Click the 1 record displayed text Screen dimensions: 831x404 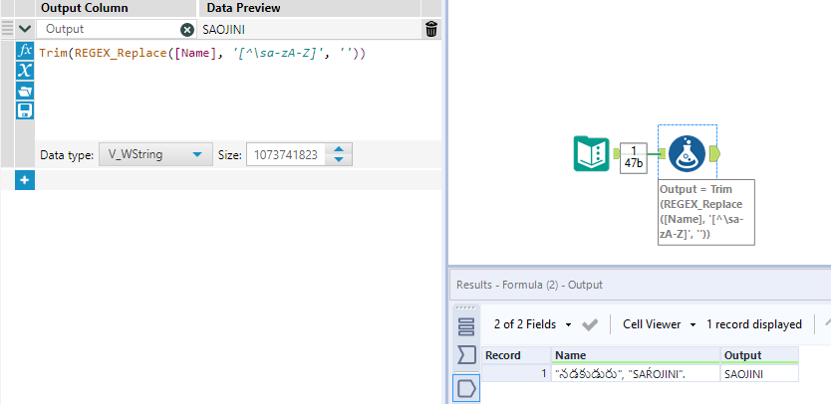pos(753,324)
